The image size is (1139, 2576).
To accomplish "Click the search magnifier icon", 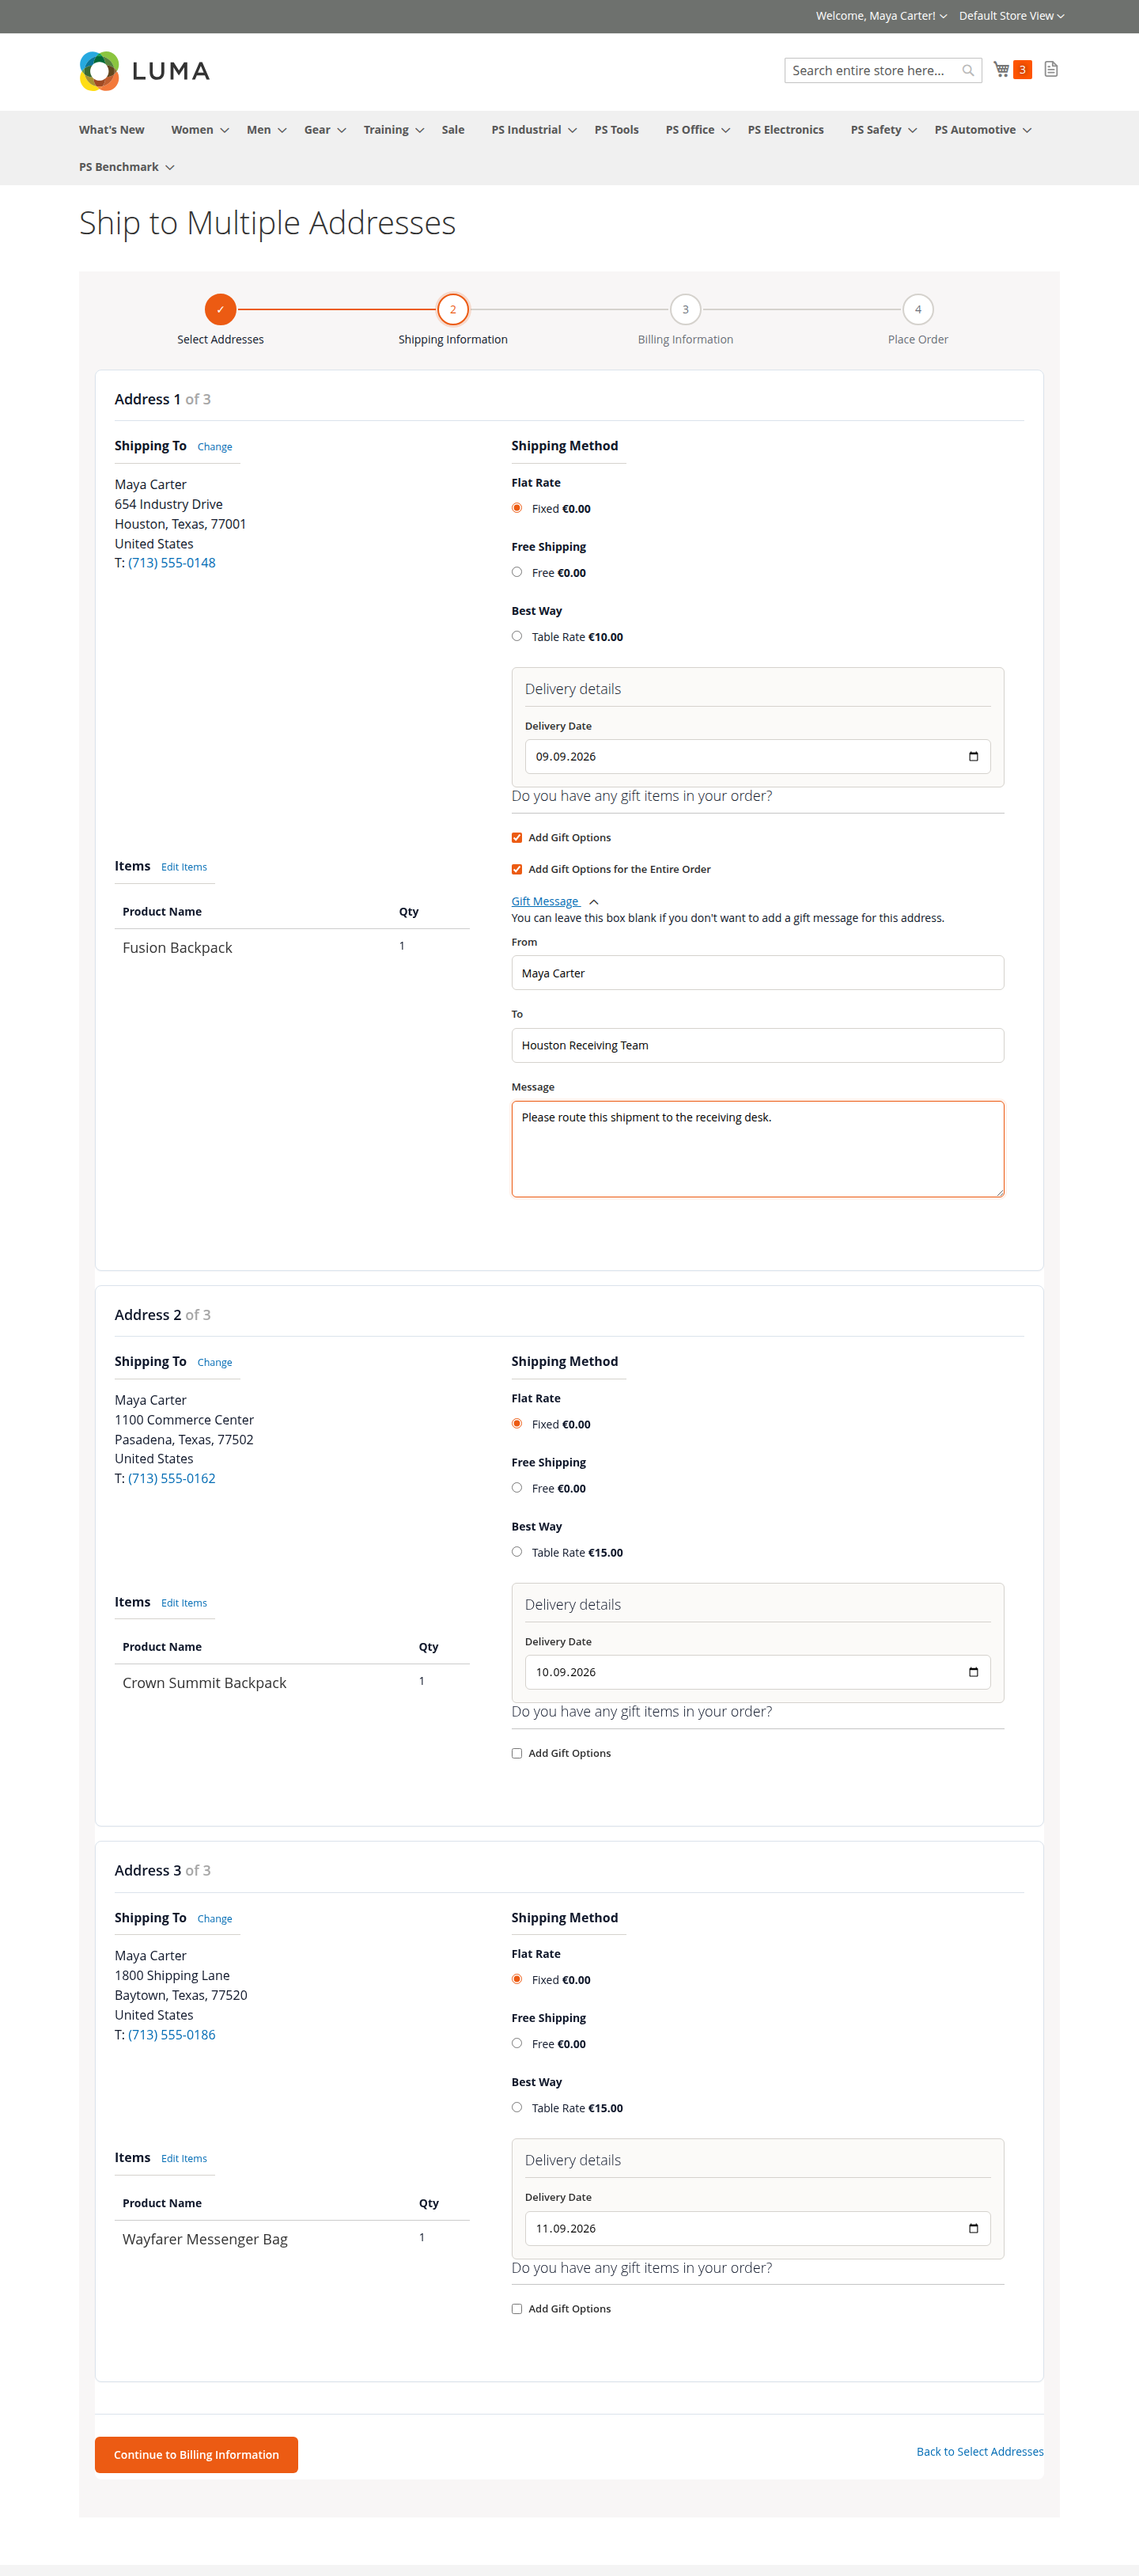I will (x=967, y=71).
